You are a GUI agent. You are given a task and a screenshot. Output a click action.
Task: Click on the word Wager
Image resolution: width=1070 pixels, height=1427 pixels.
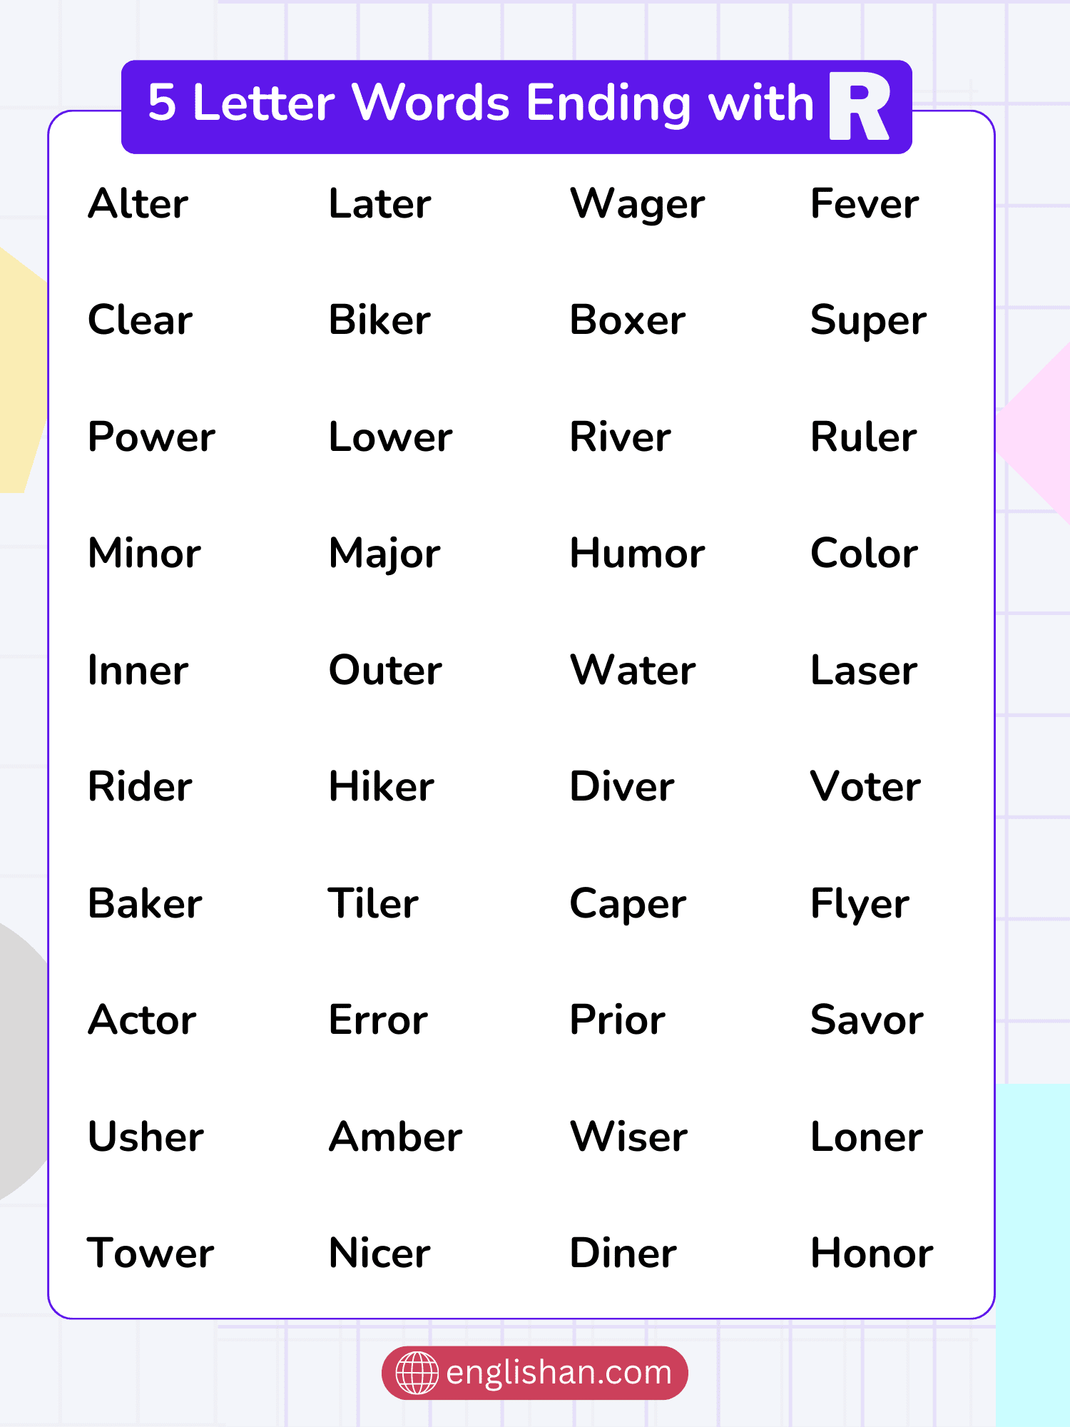click(x=637, y=205)
